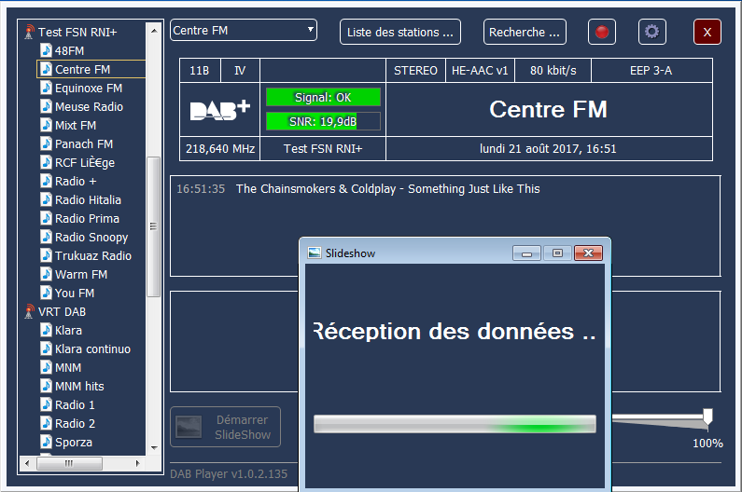Click the Sporza music note icon
Viewport: 742px width, 492px height.
tap(46, 443)
